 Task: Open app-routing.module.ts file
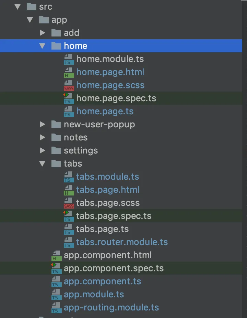pos(111,308)
